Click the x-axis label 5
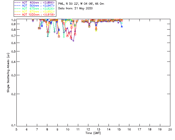Screen dimensions: 175x140 coord(16,129)
